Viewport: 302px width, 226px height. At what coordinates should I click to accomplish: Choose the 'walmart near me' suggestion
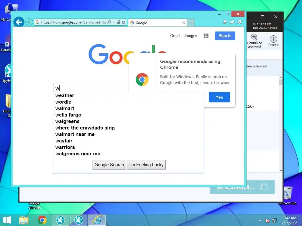pos(129,134)
